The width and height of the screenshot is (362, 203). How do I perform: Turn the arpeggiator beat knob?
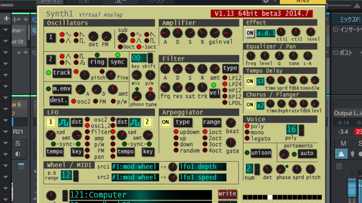pos(231,123)
